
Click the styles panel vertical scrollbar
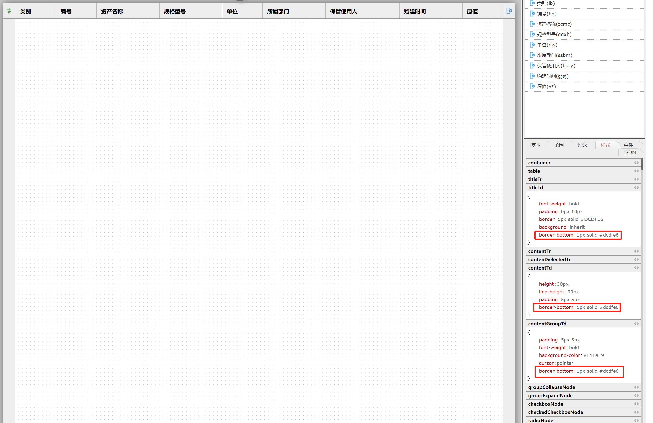click(x=642, y=164)
